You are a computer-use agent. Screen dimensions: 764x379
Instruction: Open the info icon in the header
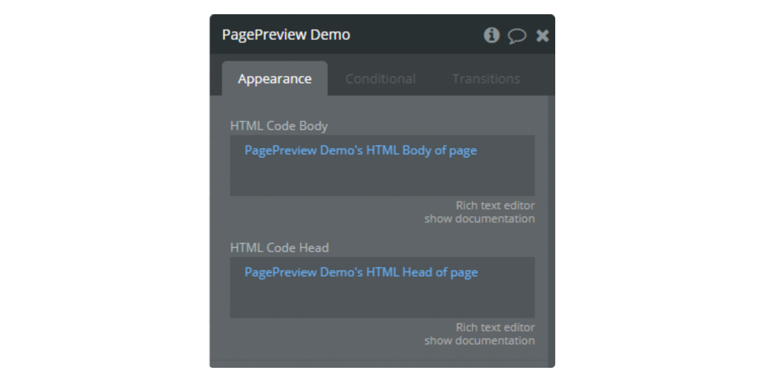pos(491,35)
